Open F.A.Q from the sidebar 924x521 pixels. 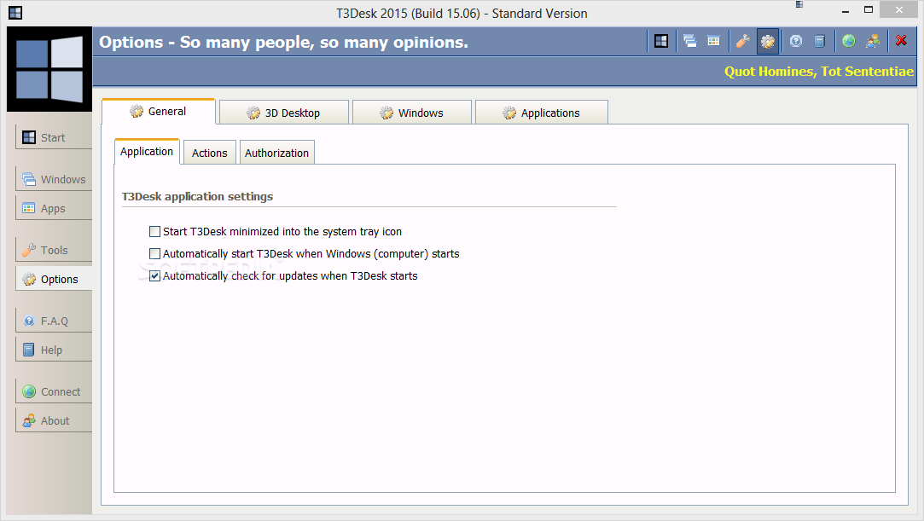[54, 321]
